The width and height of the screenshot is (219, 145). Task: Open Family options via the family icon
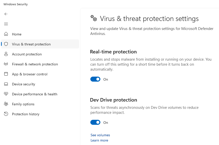coord(6,104)
